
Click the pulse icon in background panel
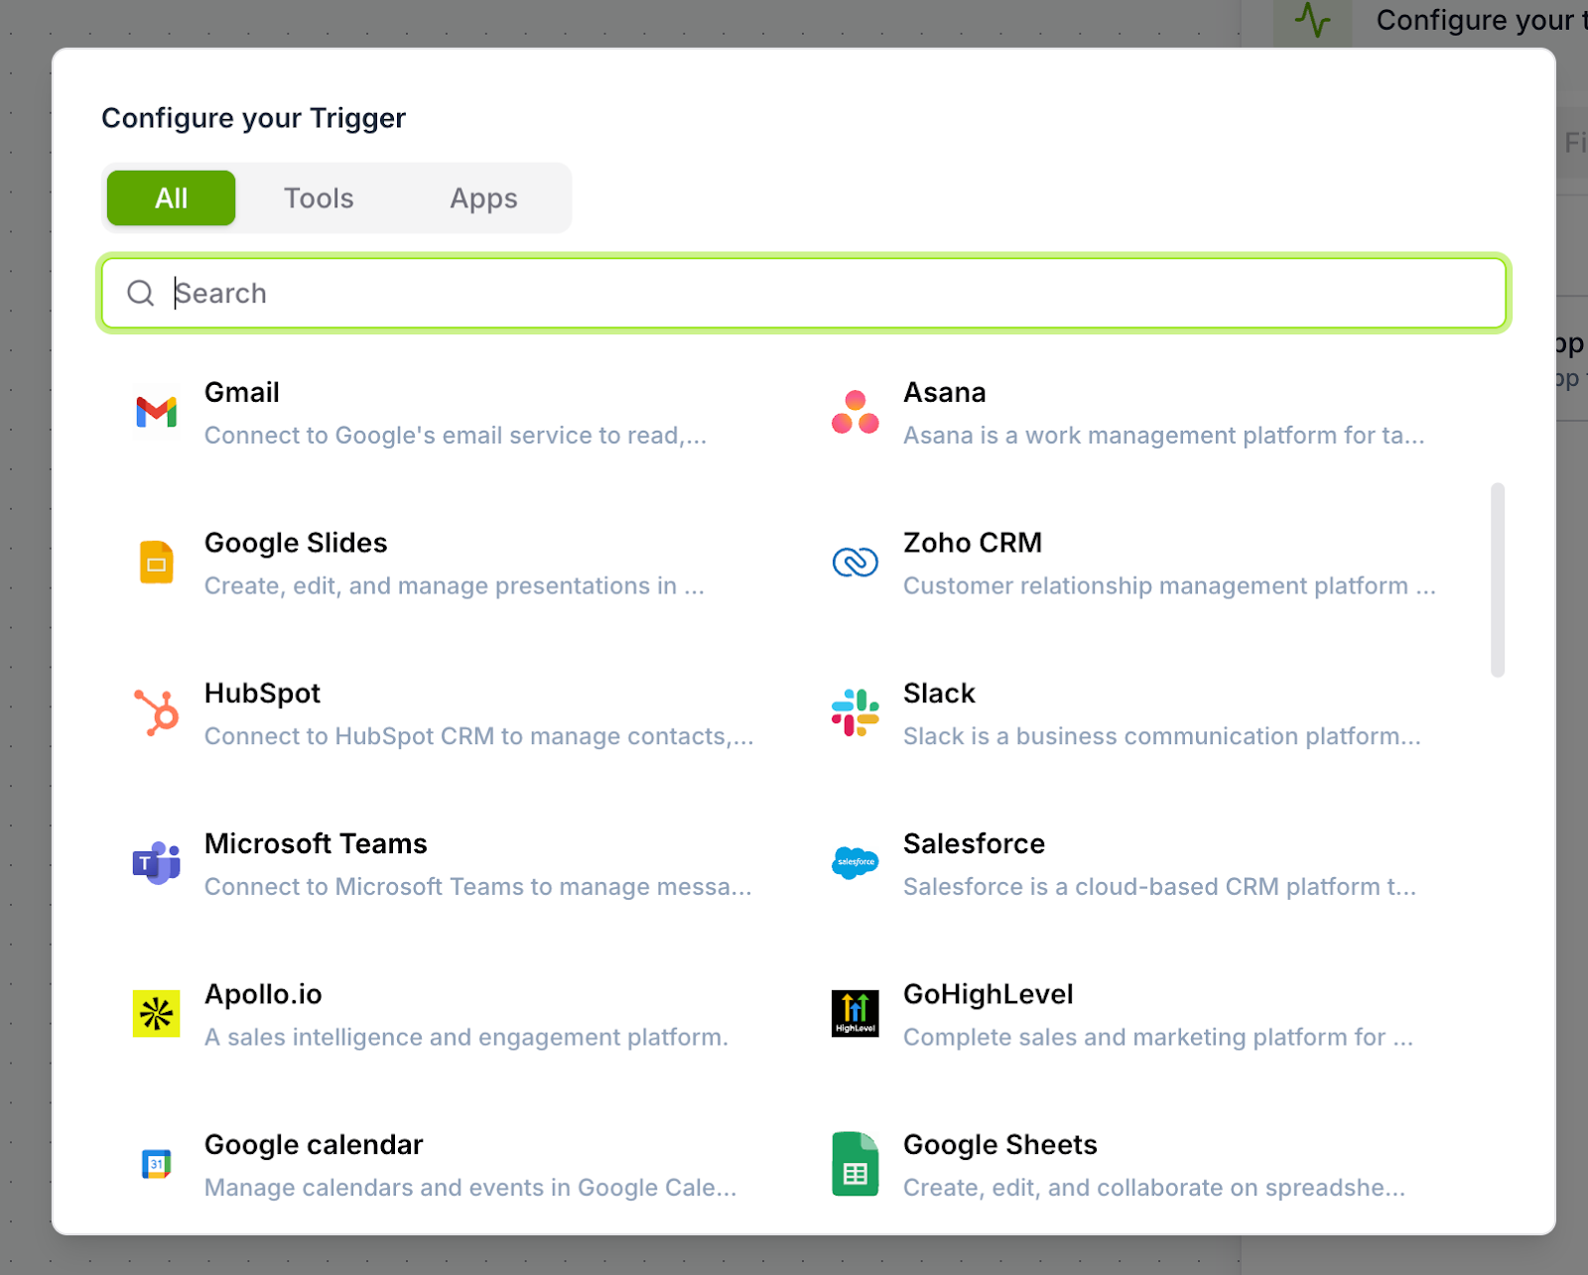[1313, 20]
